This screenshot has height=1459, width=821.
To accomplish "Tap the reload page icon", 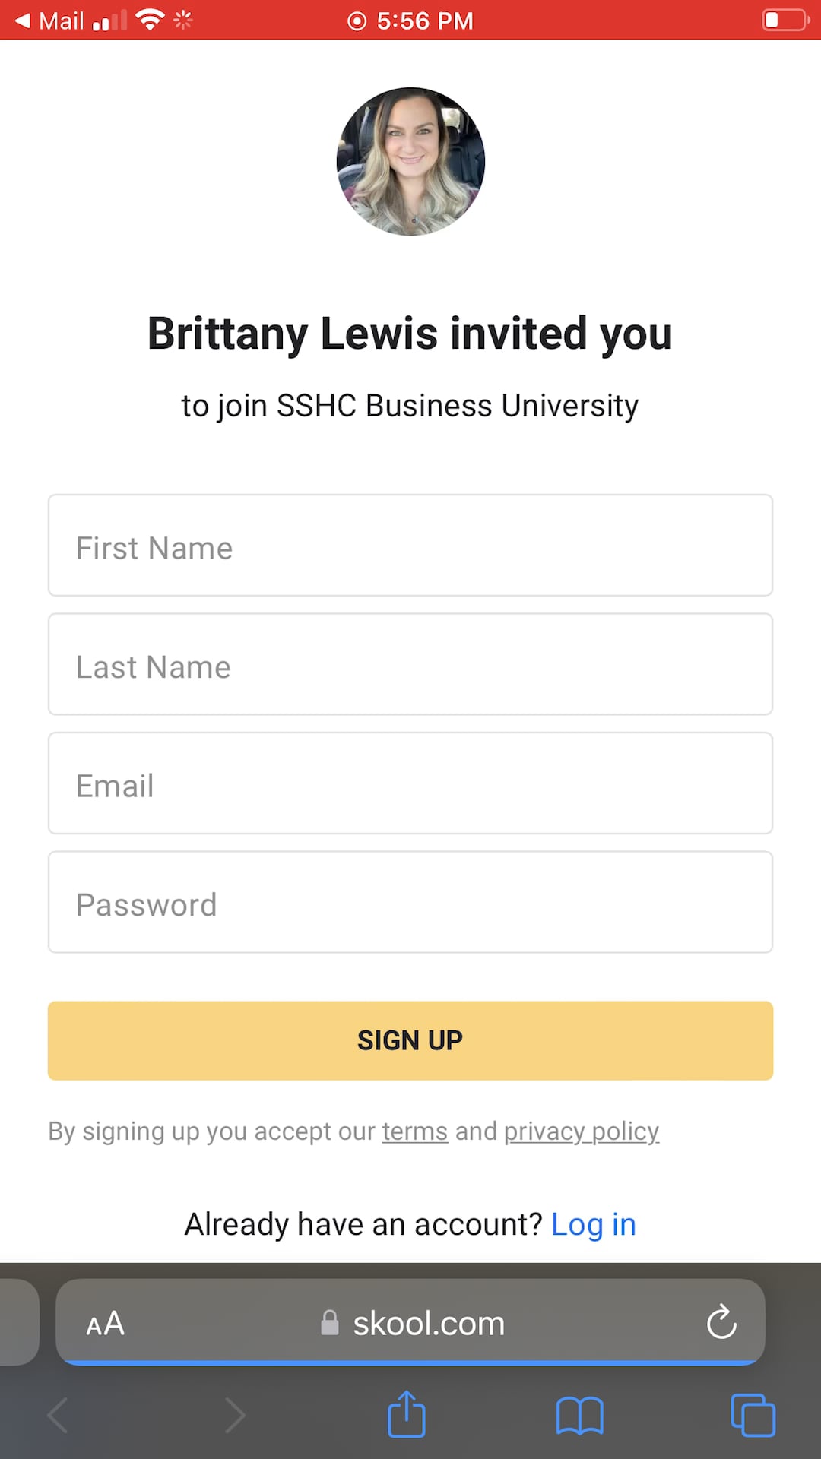I will (x=721, y=1323).
